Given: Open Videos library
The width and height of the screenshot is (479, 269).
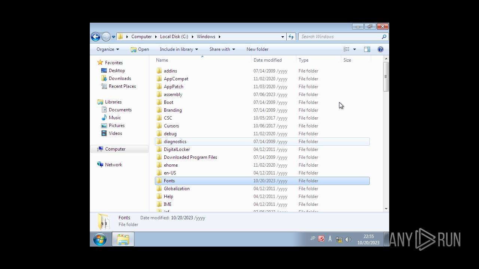Looking at the screenshot, I should pyautogui.click(x=115, y=133).
